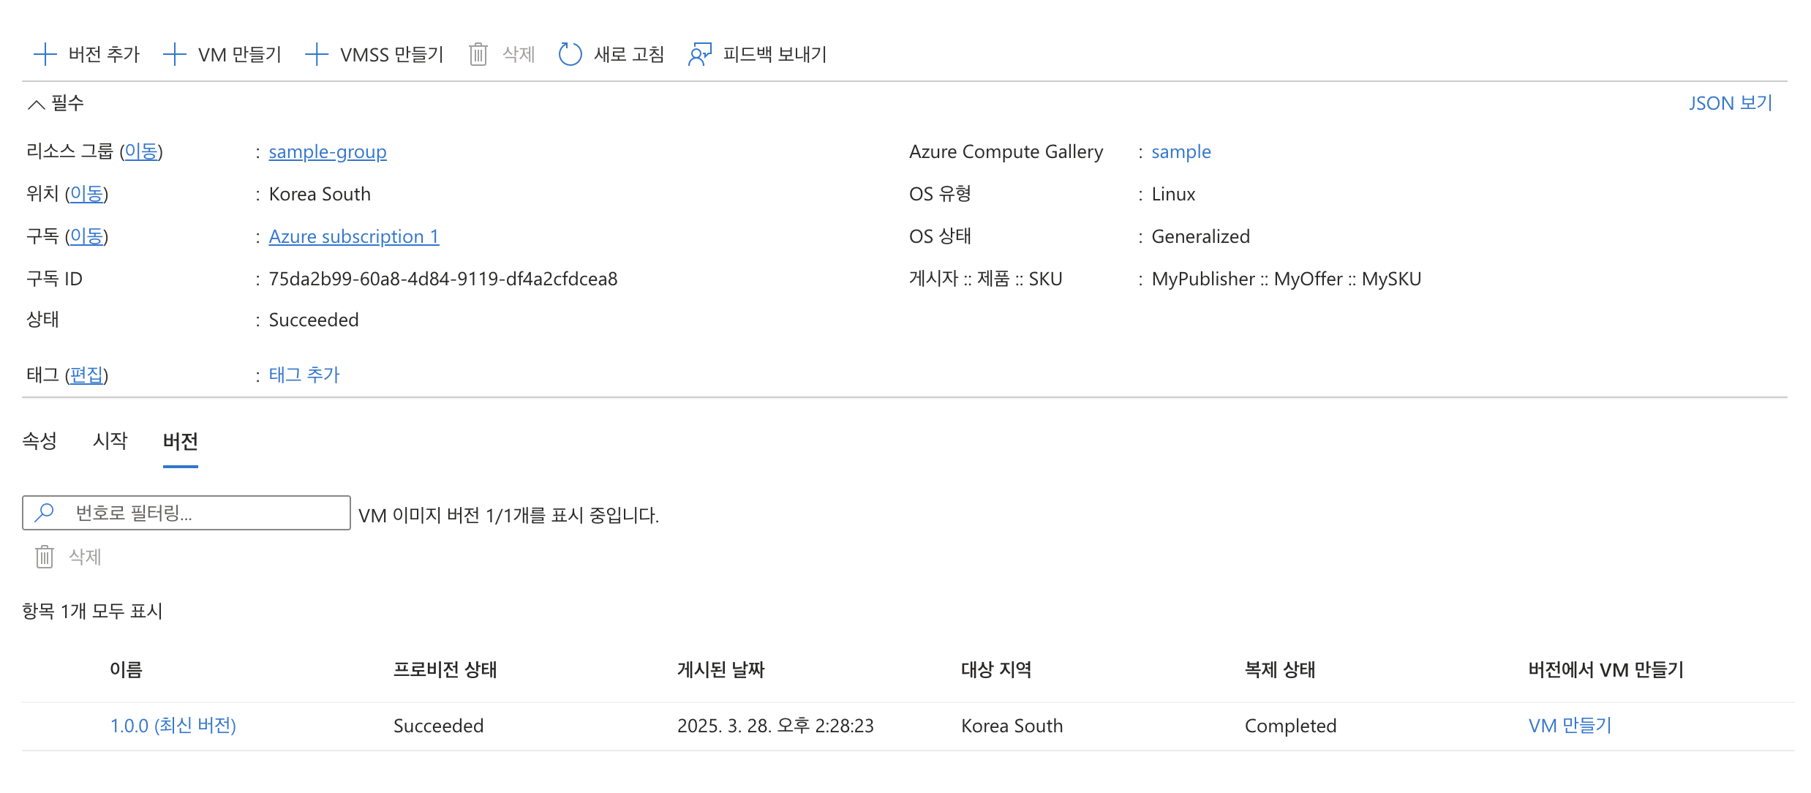Click the trash icon below the filter box

[x=45, y=557]
